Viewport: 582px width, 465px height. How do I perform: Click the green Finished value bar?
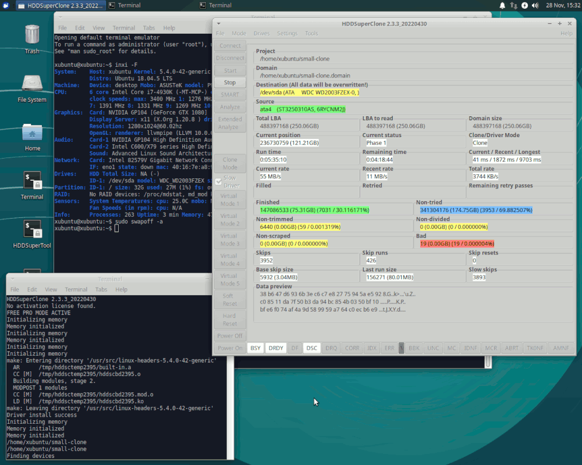[x=314, y=210]
